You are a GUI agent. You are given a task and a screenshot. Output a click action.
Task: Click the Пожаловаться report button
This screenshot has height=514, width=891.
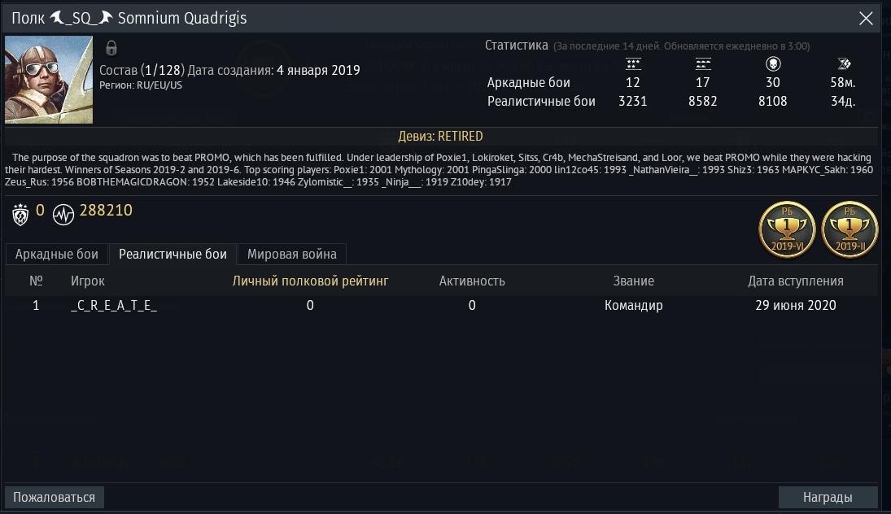pos(55,497)
